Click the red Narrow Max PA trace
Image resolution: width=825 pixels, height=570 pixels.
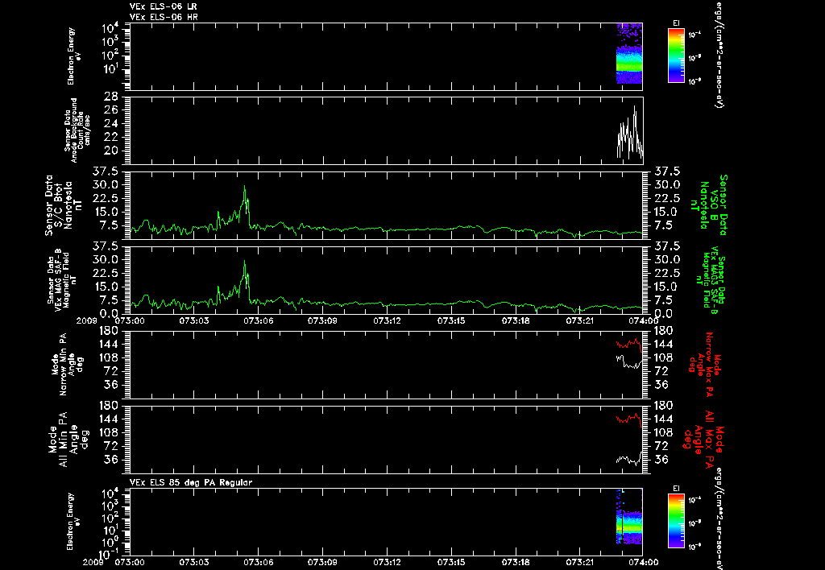628,344
